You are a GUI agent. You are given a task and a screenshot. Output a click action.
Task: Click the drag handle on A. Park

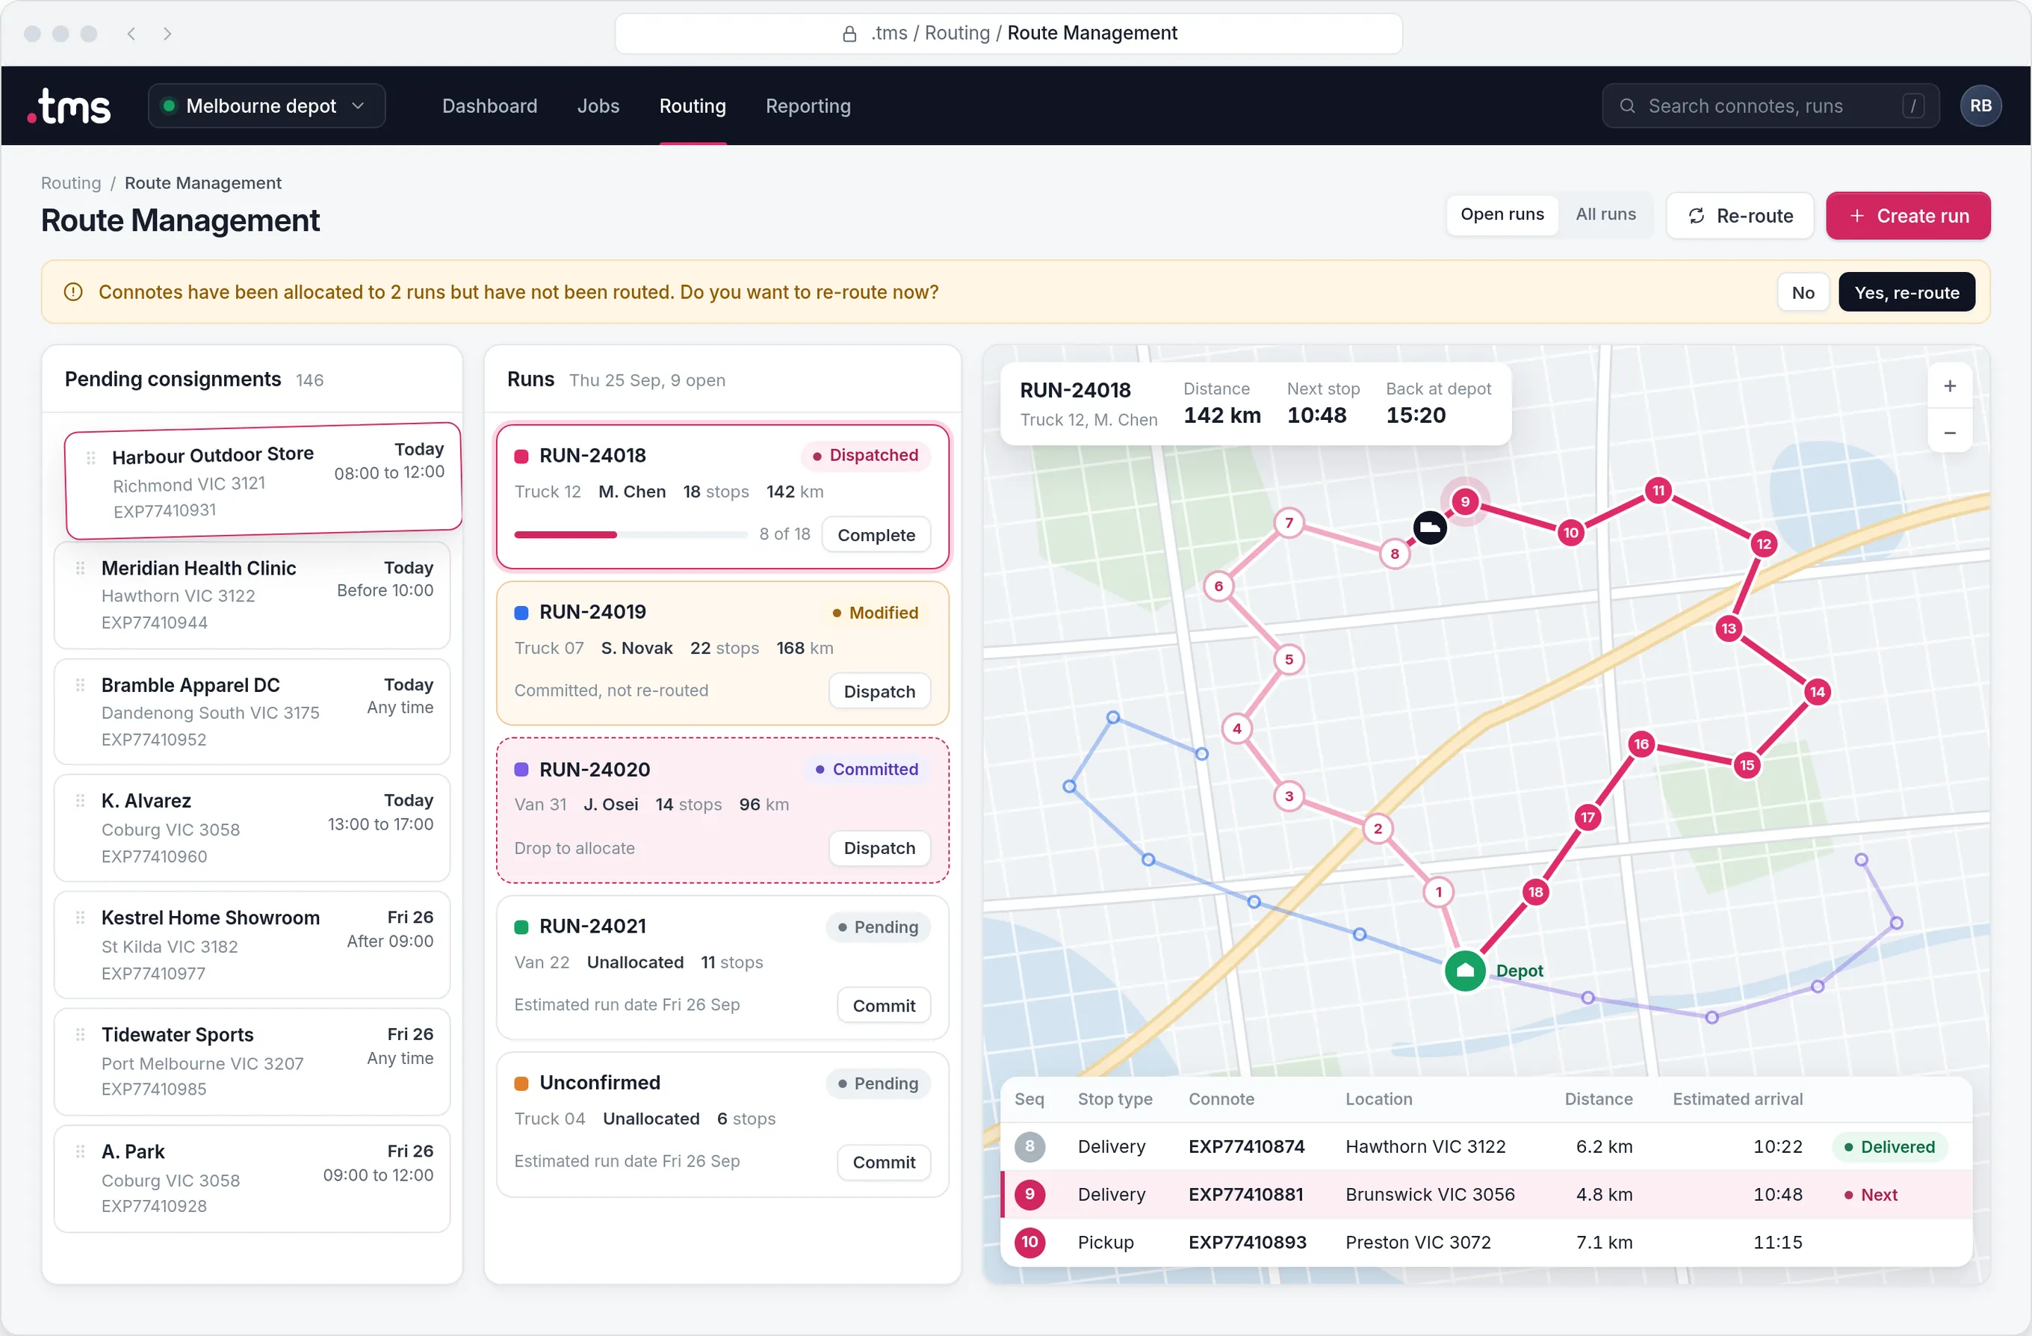point(80,1151)
